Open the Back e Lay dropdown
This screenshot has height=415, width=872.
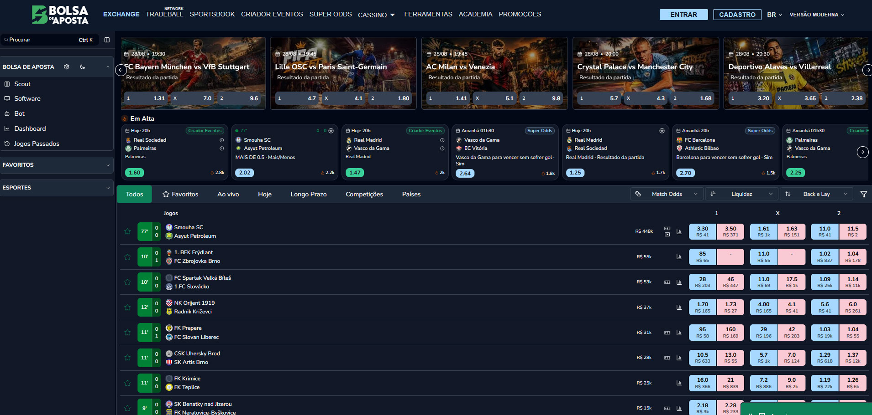click(x=816, y=194)
